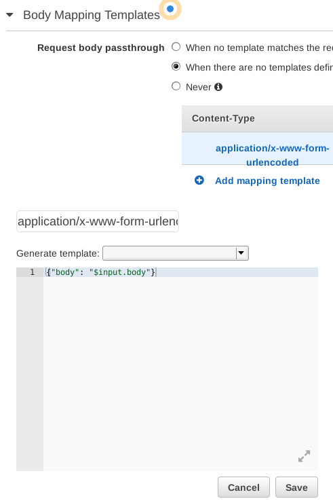Click the Body Mapping Templates heading
Image resolution: width=333 pixels, height=501 pixels.
(92, 15)
